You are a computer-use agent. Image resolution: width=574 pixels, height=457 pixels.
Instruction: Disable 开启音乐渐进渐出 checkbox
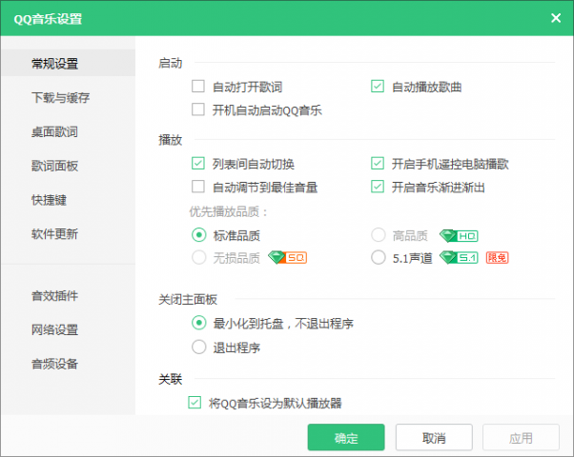[x=378, y=187]
